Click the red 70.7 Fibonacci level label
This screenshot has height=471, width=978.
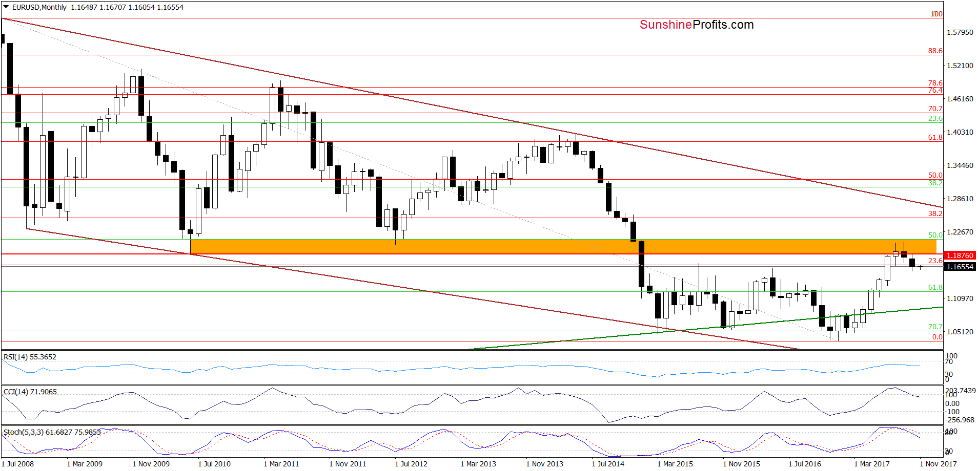935,109
